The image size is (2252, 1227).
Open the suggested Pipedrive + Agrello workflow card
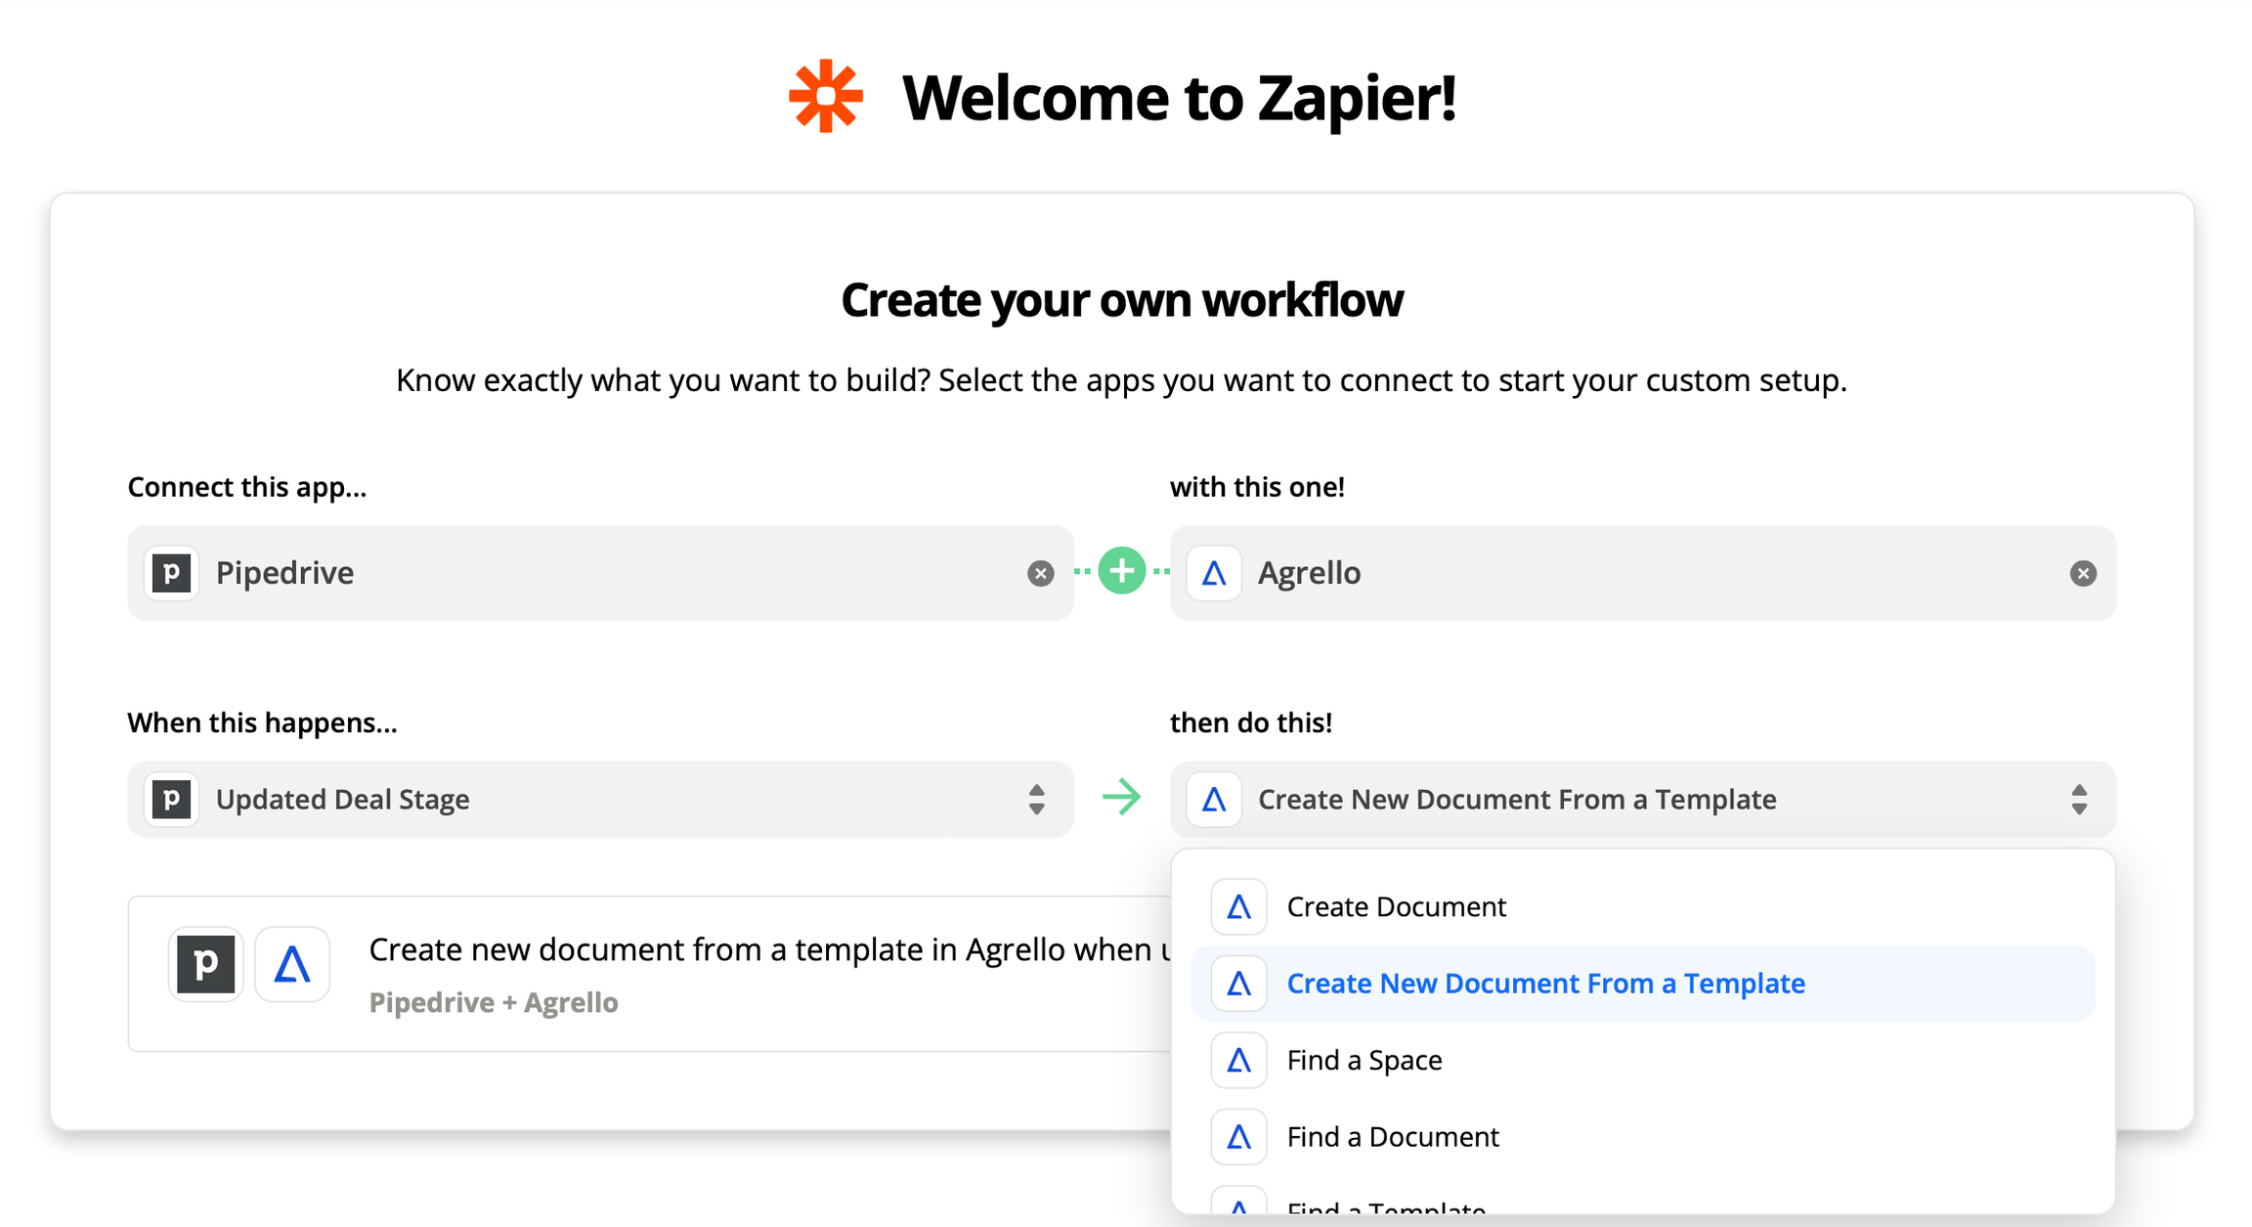tap(650, 974)
